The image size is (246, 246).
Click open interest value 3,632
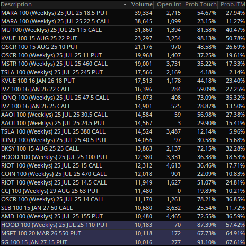pyautogui.click(x=173, y=208)
